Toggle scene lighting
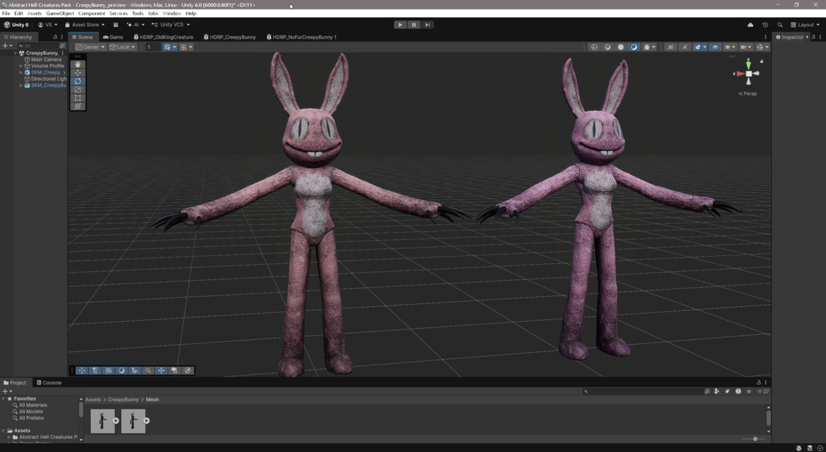 coord(685,47)
